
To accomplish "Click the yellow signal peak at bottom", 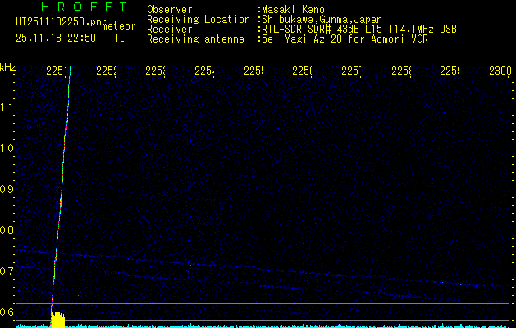I will (x=57, y=320).
